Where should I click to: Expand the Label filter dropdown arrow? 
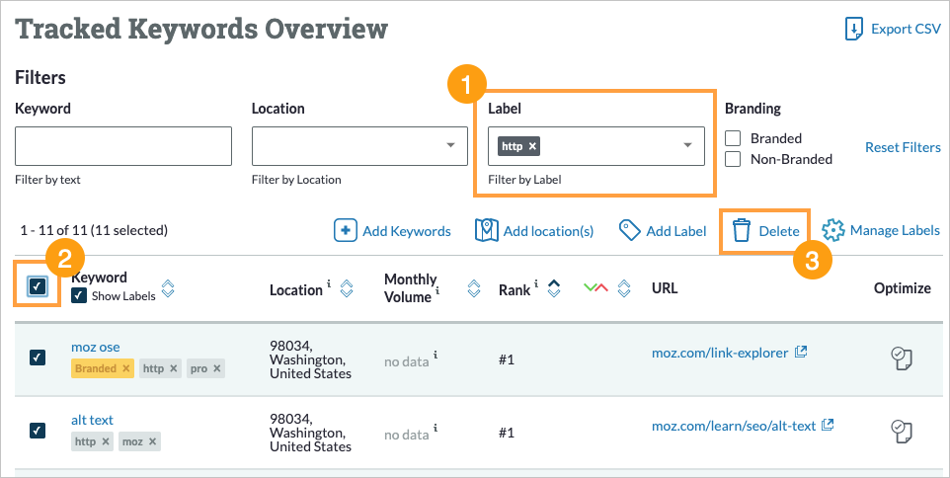coord(688,146)
